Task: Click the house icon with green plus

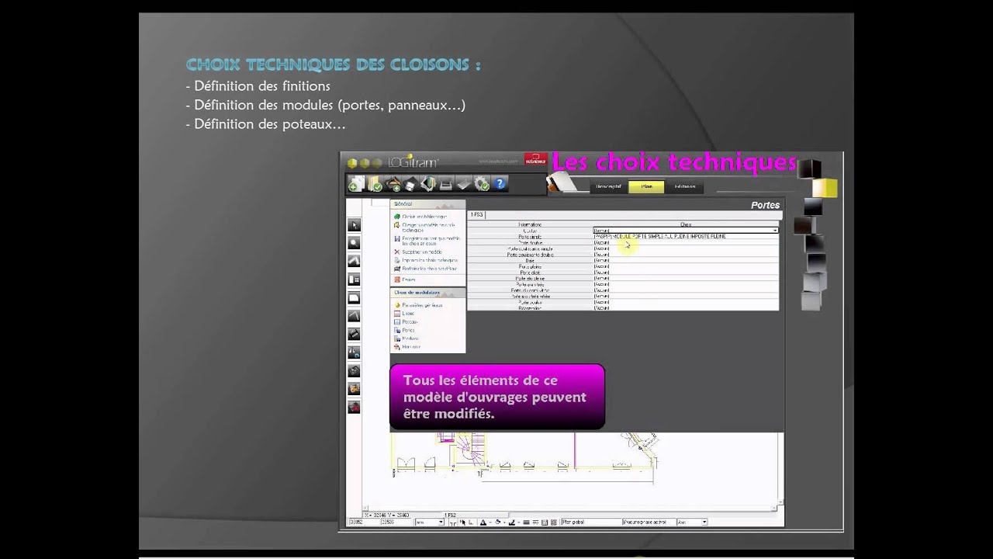Action: click(x=393, y=185)
